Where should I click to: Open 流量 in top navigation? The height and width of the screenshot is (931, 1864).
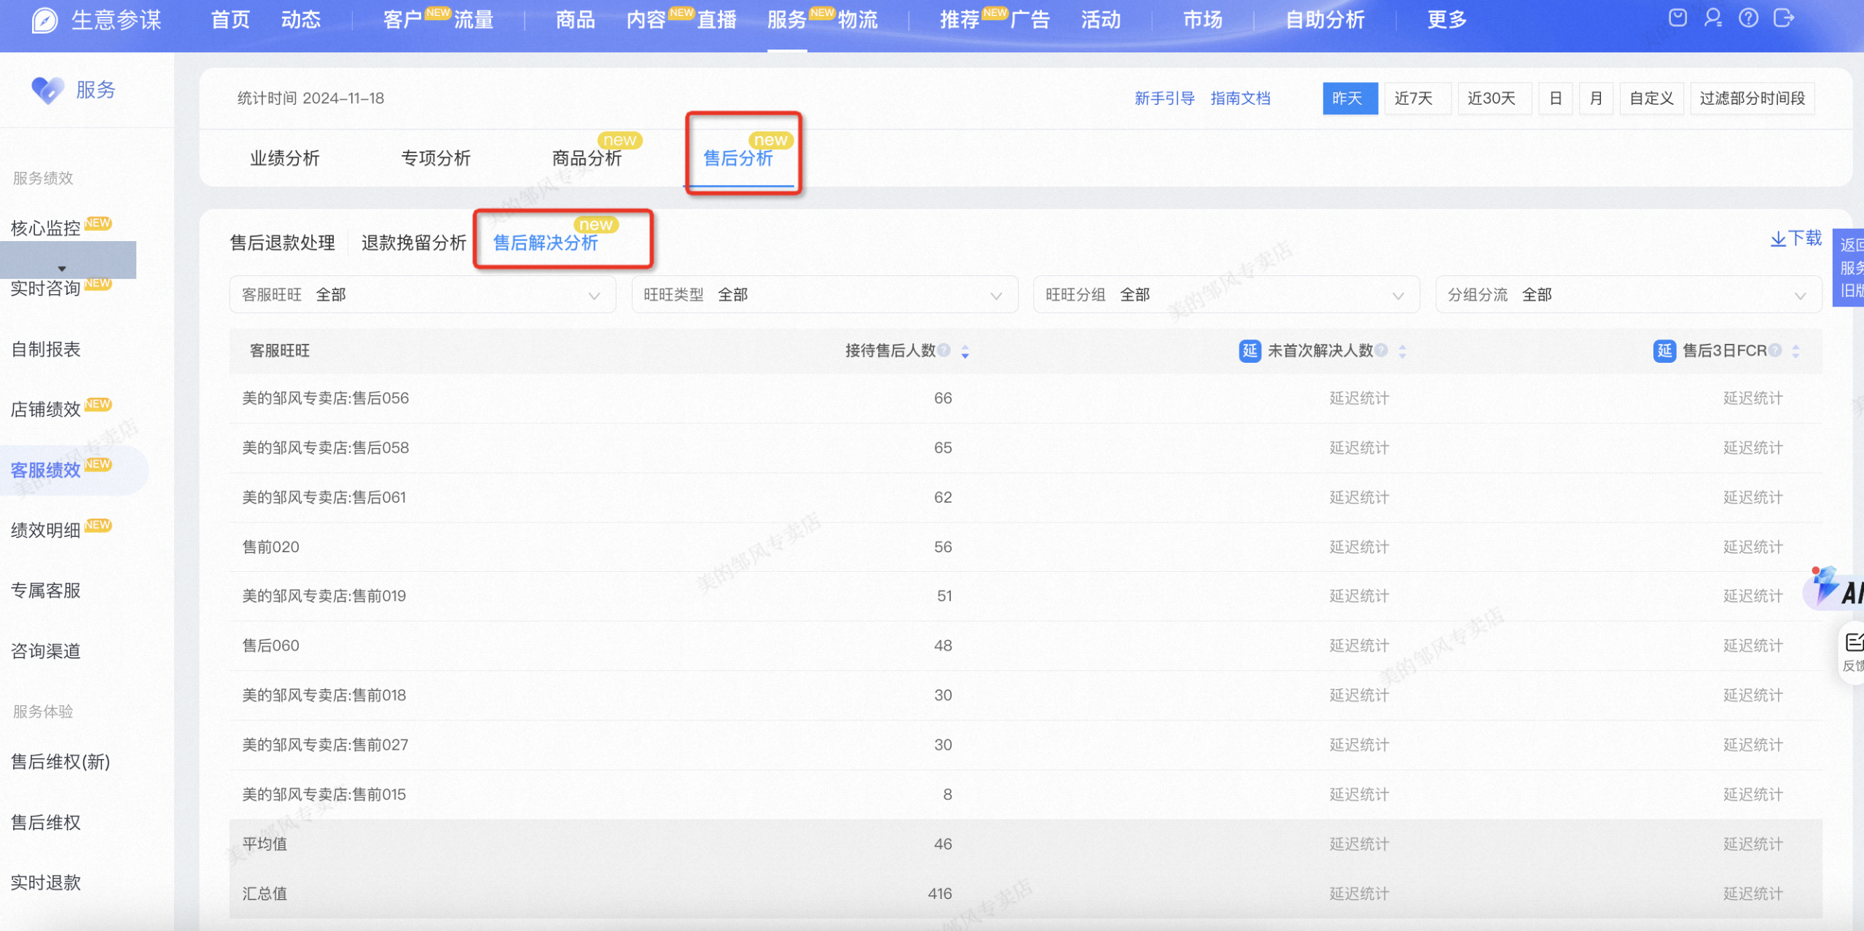(474, 20)
